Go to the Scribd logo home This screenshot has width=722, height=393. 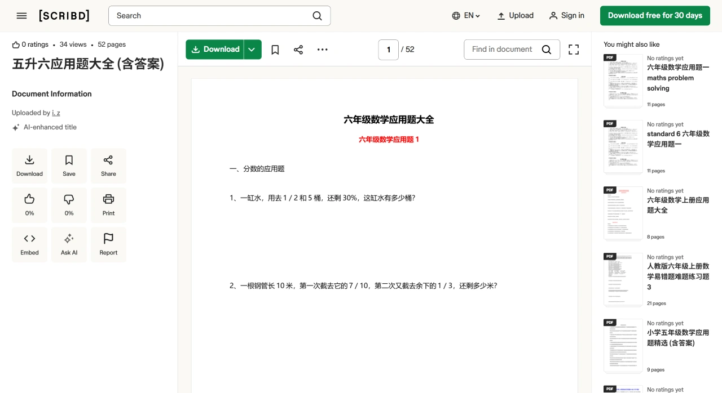coord(64,16)
